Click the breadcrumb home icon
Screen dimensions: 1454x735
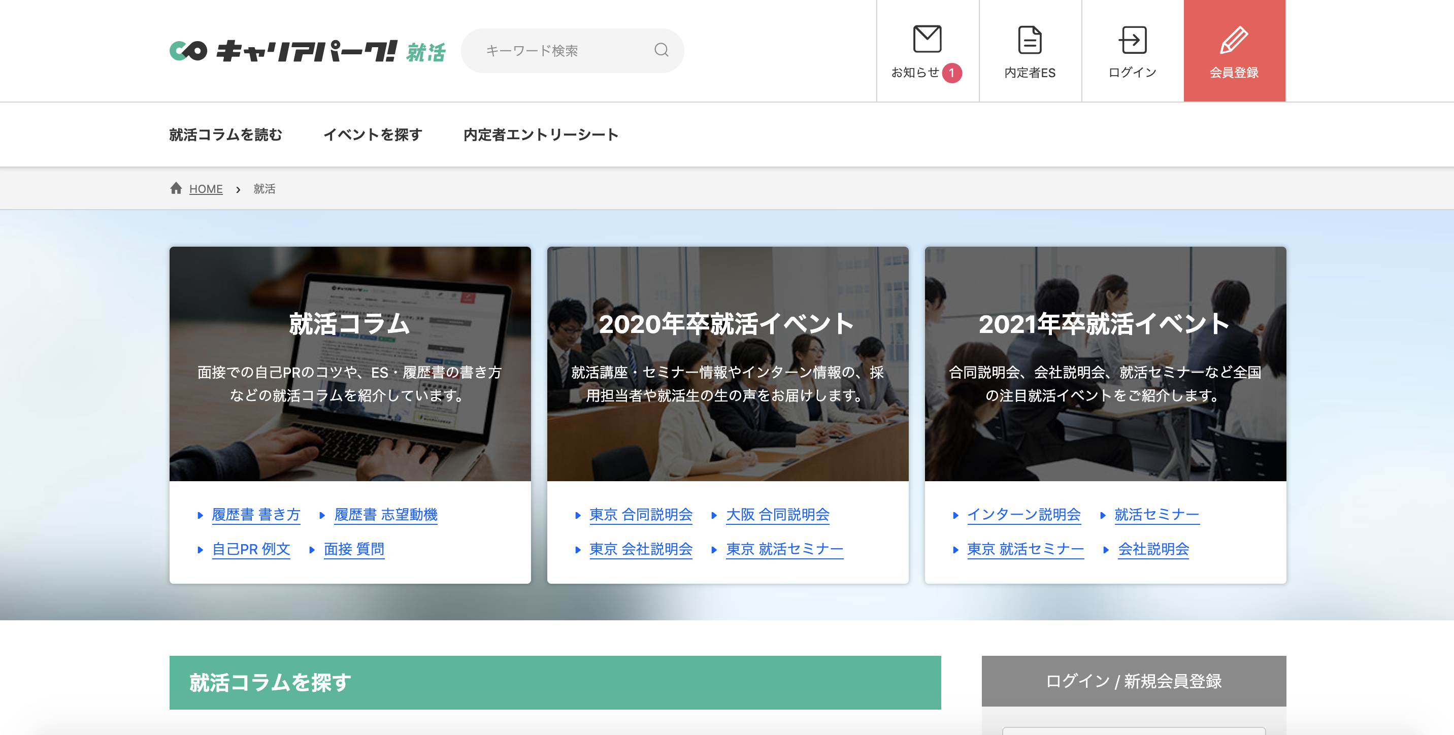(176, 188)
